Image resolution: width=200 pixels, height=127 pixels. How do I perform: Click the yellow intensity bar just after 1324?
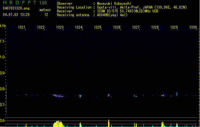[80, 125]
